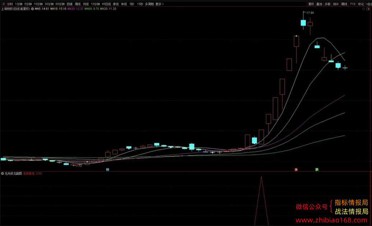The height and width of the screenshot is (226, 372).
Task: Click the MA30: 11.20 value
Action: click(x=108, y=9)
